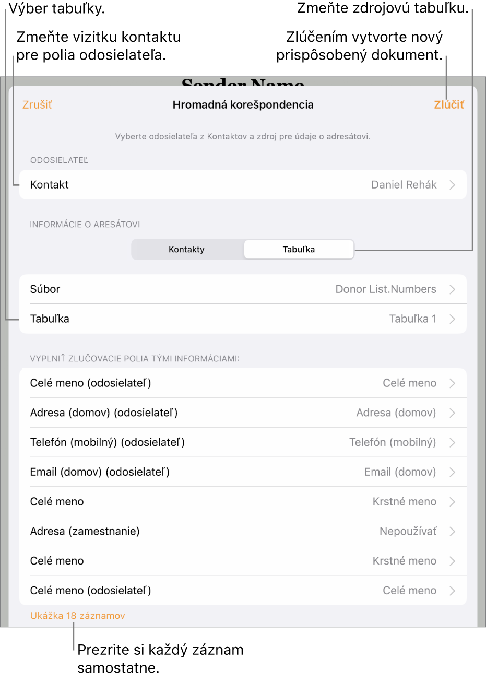
Task: Tap chevron on Telefón (mobilný) (odosielateľ) row
Action: (453, 443)
